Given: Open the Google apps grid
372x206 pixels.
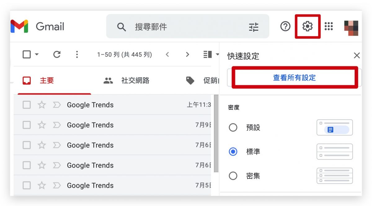Looking at the screenshot, I should pos(329,26).
